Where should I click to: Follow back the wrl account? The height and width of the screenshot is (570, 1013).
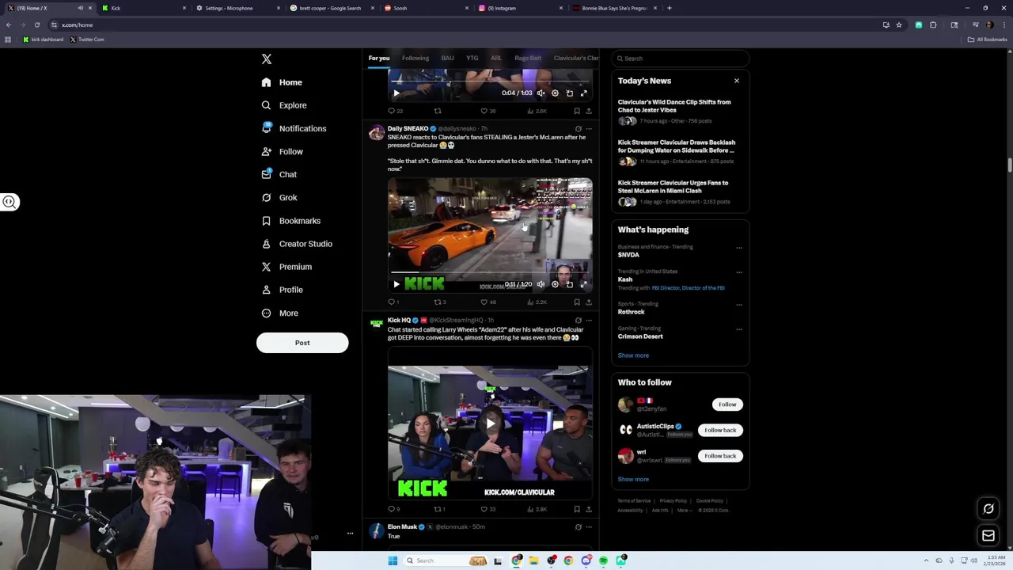(720, 456)
